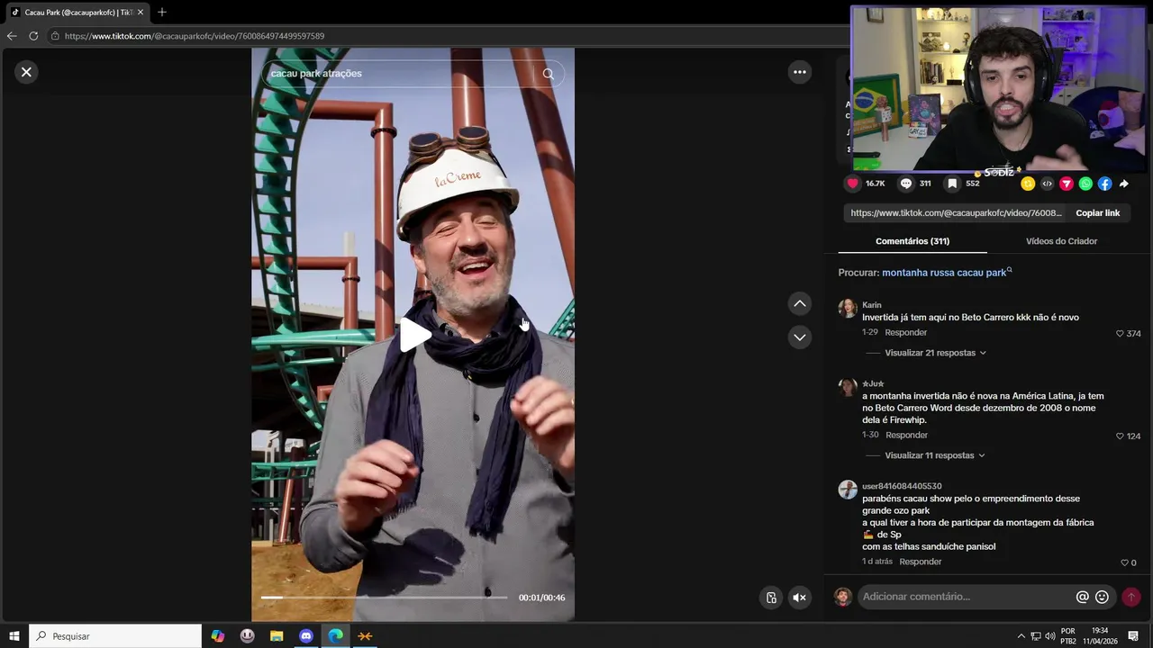Reply to Ju's Firewhip comment

coord(906,436)
